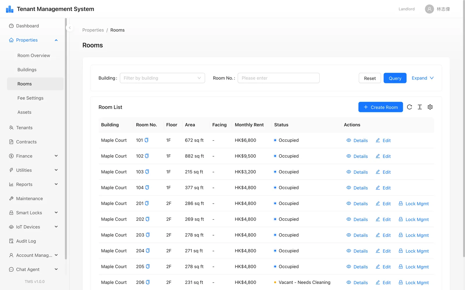Focus the Room No. input field

click(278, 78)
